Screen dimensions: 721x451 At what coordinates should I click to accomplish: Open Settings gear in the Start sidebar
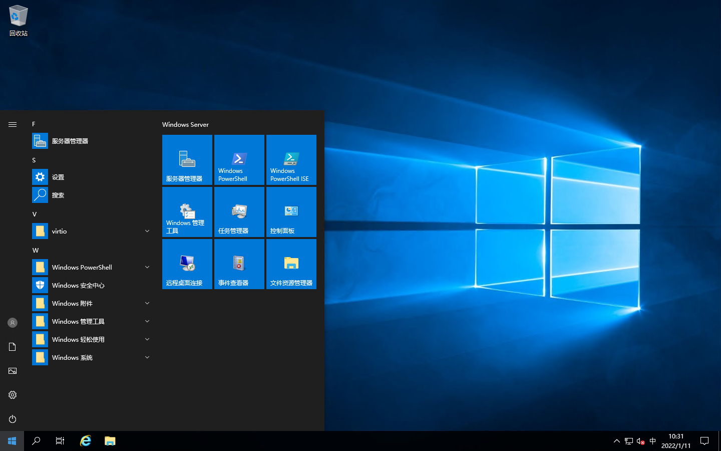click(13, 395)
